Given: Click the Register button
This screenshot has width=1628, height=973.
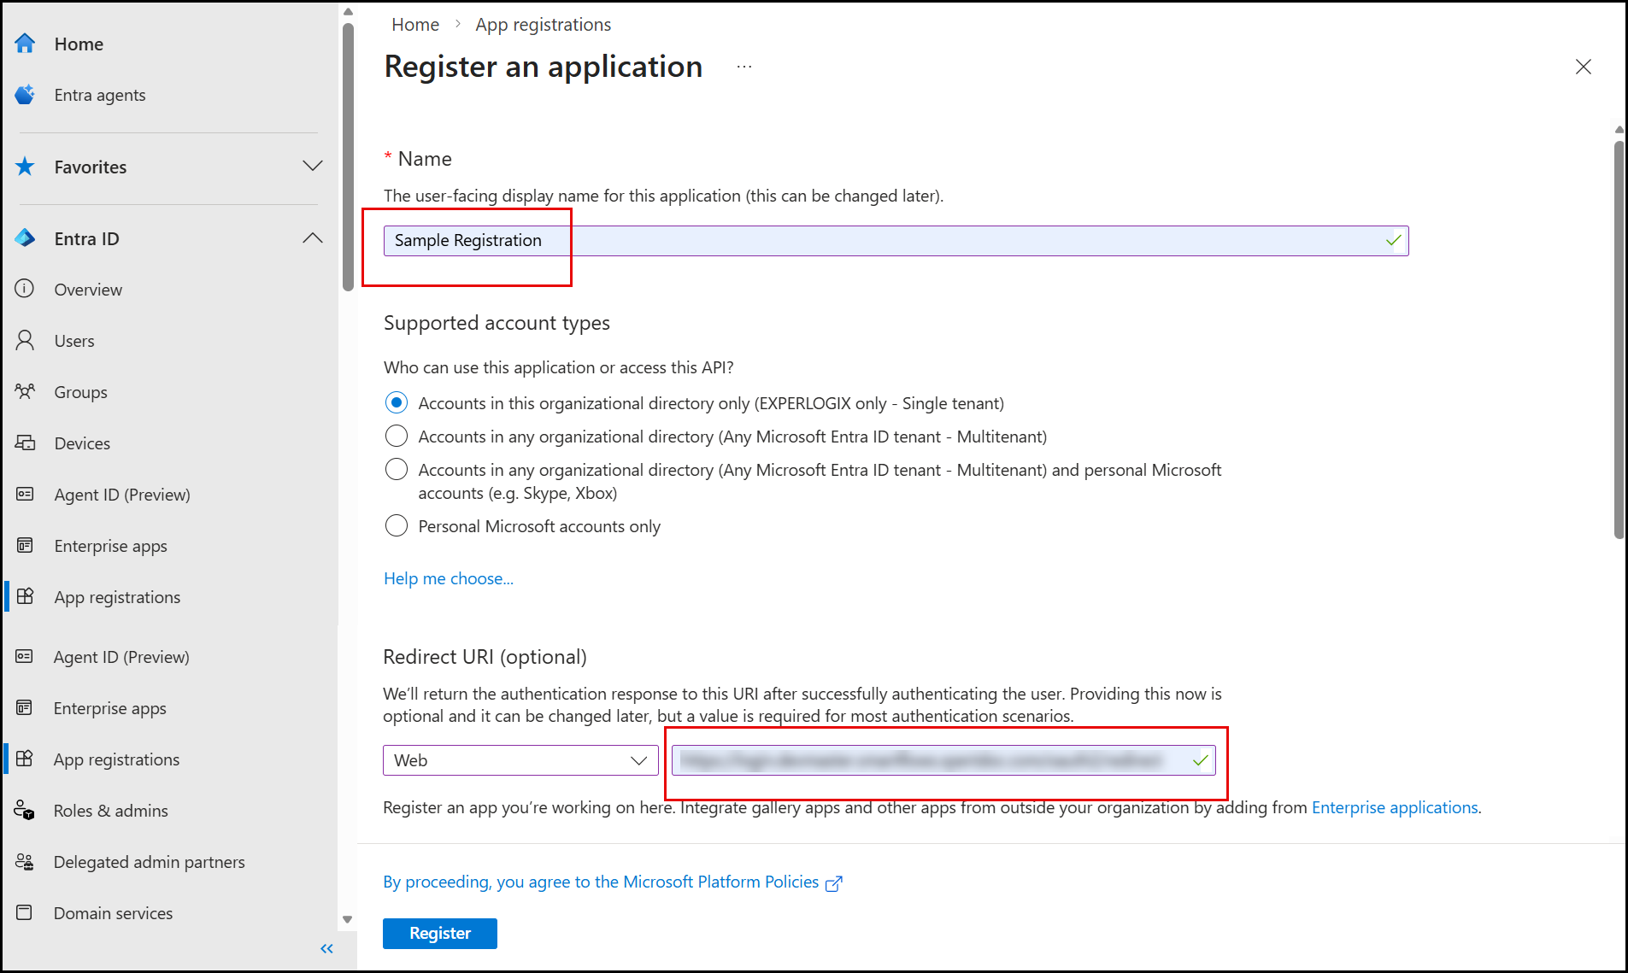Looking at the screenshot, I should tap(440, 933).
